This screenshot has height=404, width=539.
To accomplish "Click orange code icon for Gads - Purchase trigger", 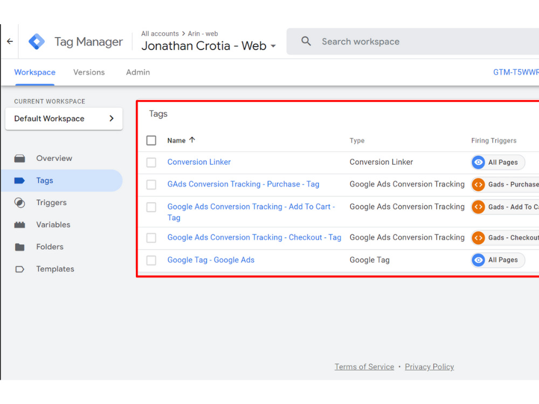I will tap(478, 184).
